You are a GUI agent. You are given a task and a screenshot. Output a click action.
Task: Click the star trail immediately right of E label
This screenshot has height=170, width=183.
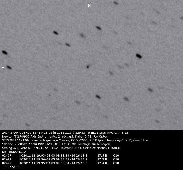click(9, 67)
